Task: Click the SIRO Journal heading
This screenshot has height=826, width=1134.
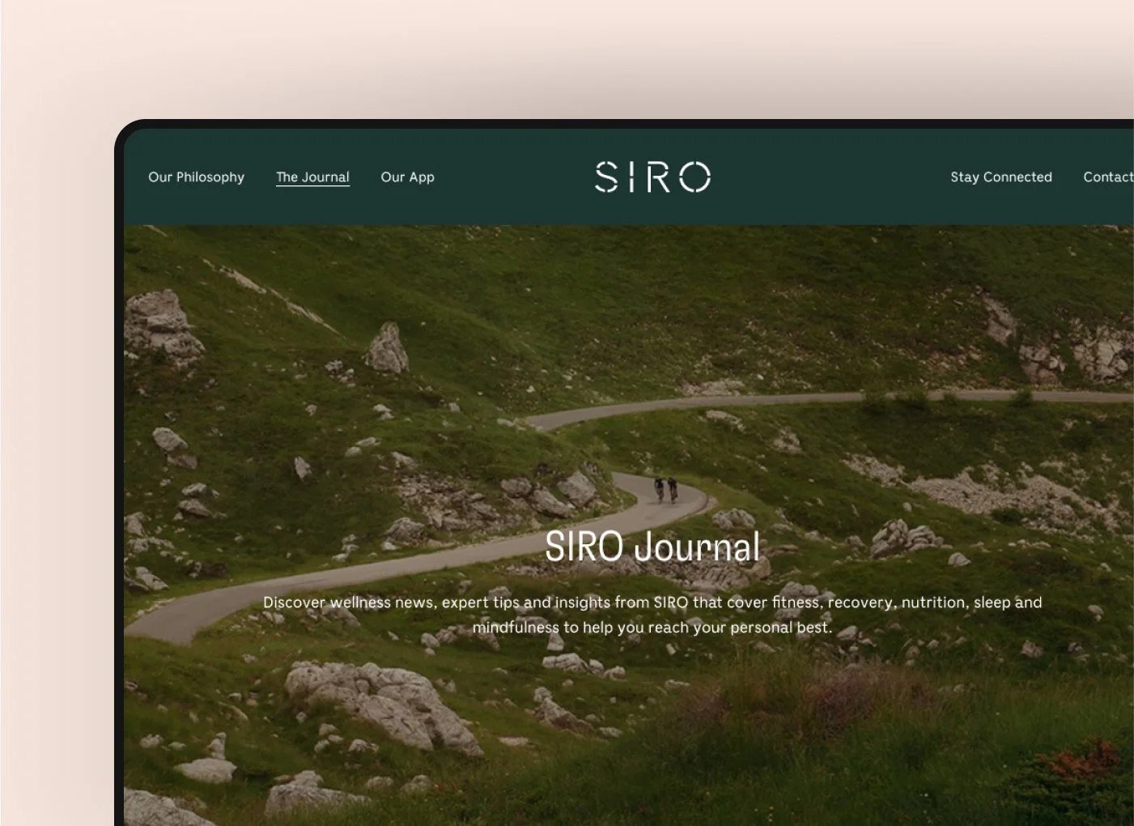Action: tap(652, 547)
